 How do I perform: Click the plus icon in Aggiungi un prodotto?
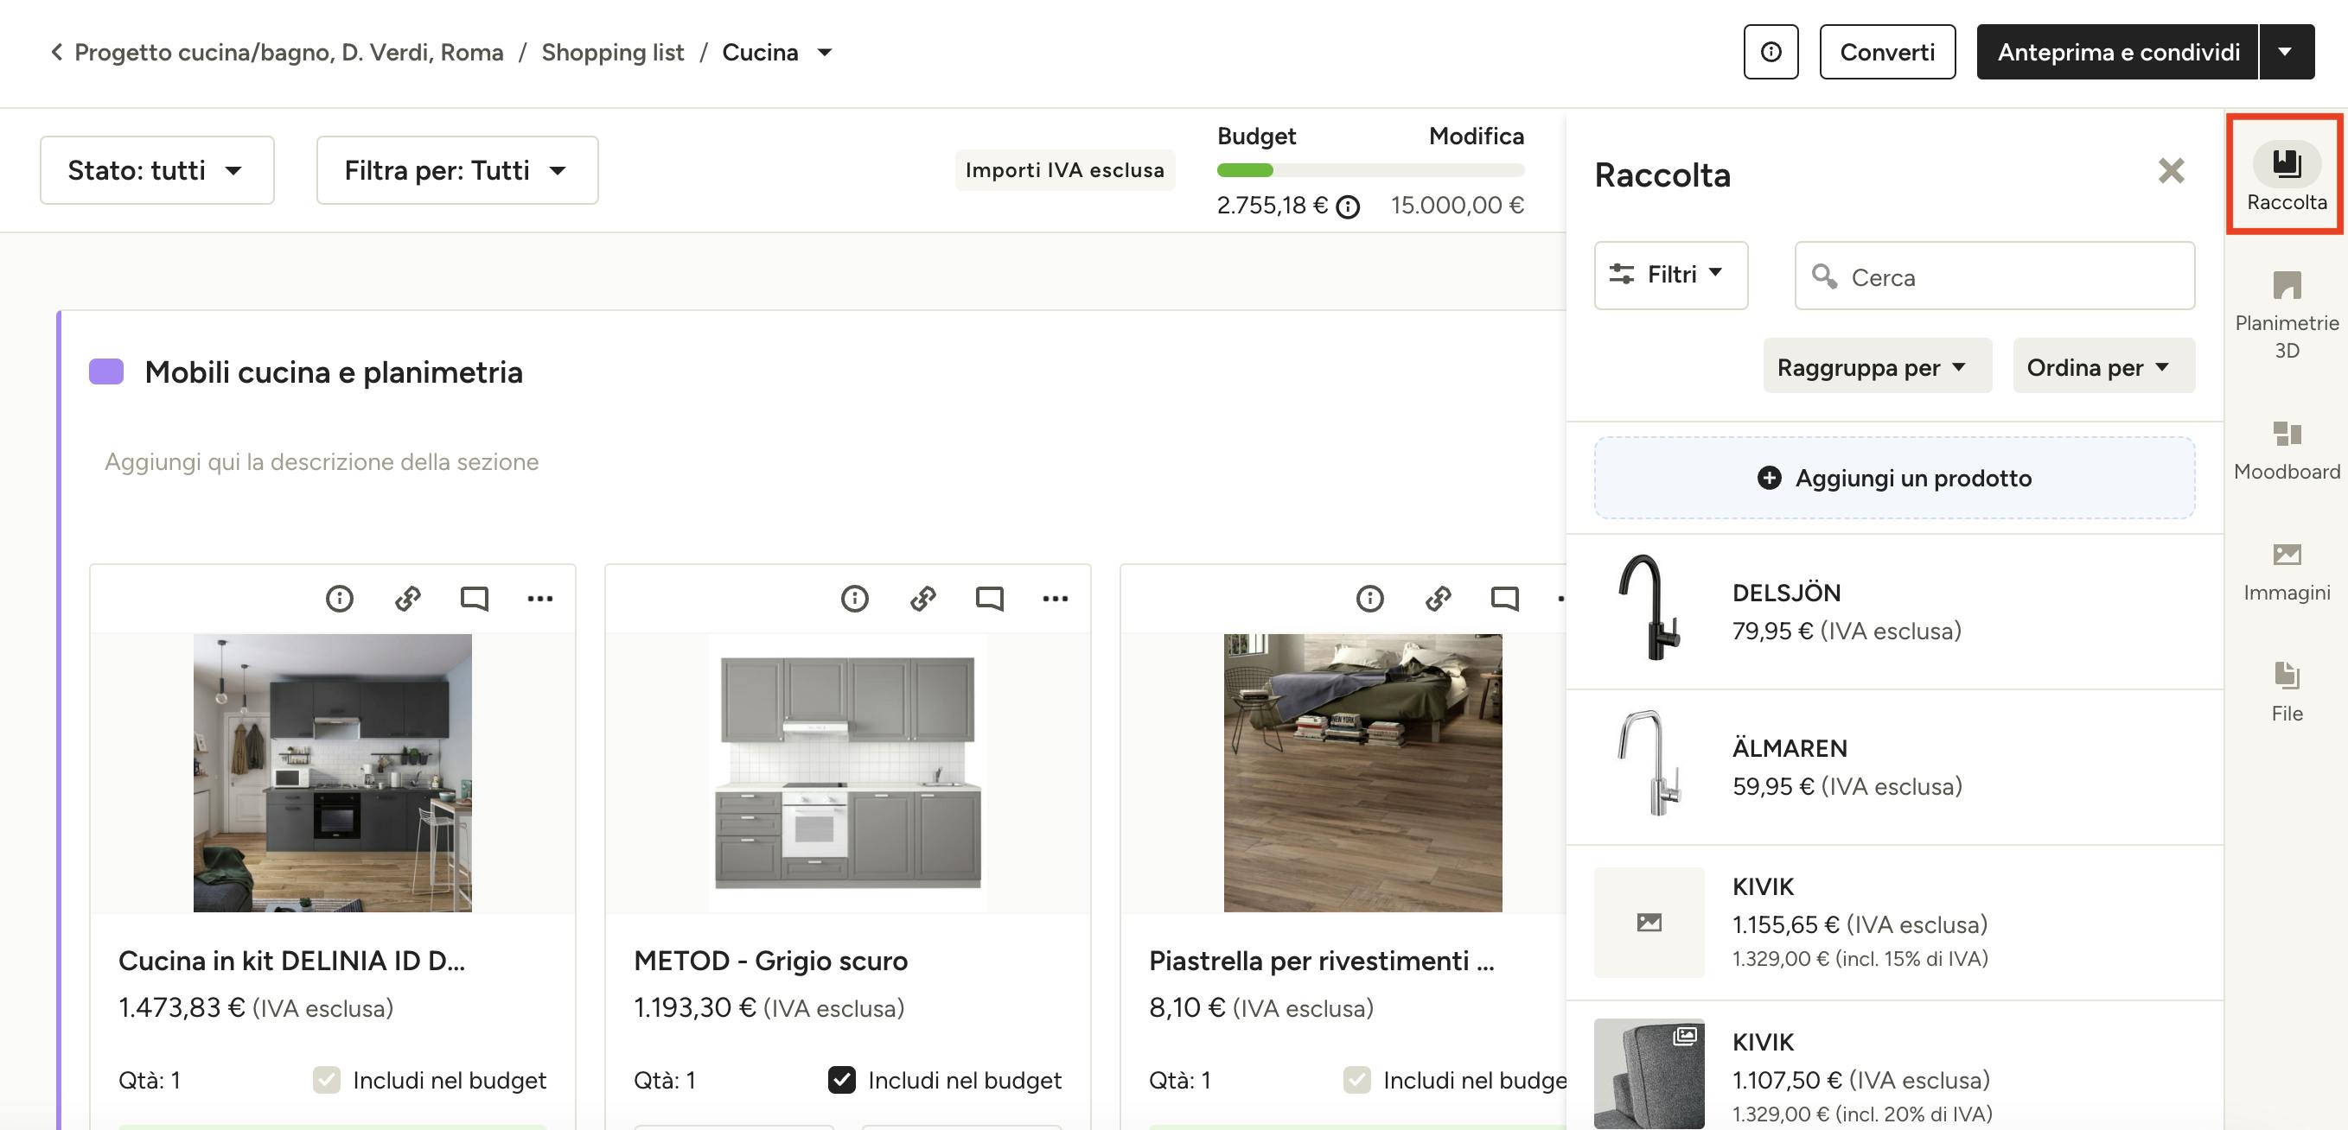[1768, 478]
